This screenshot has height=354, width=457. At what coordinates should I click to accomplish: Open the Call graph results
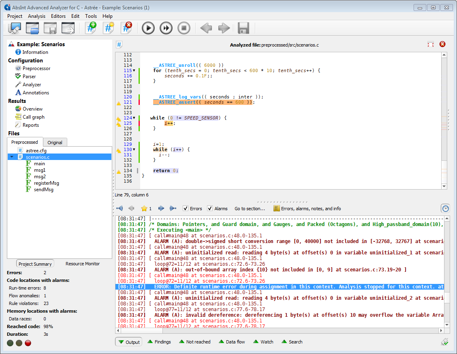pos(30,117)
